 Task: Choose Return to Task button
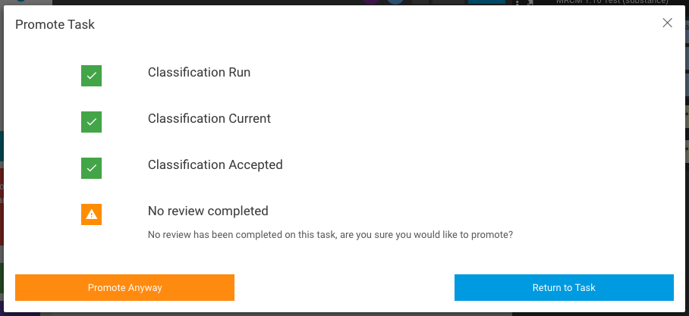point(564,287)
